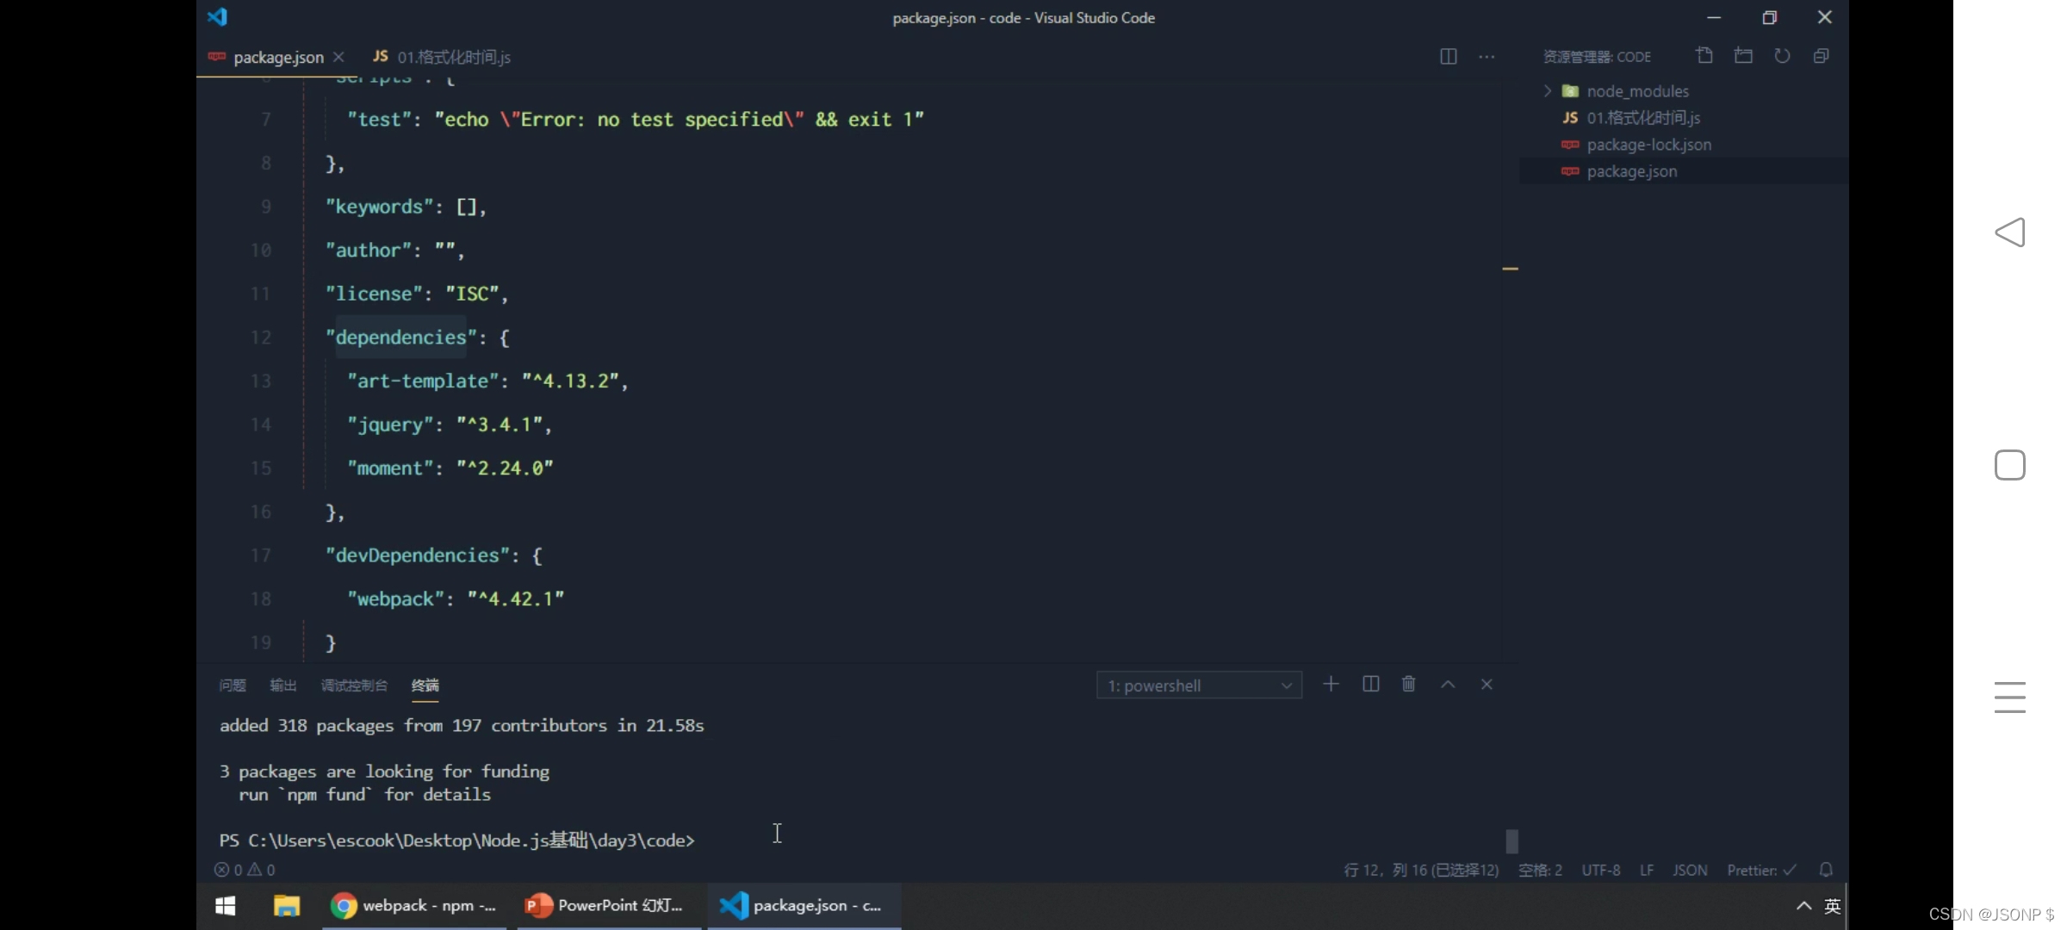Open editor more actions ellipsis menu
This screenshot has height=930, width=2067.
tap(1487, 57)
